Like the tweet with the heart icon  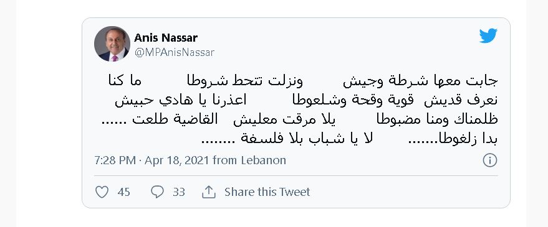(102, 192)
